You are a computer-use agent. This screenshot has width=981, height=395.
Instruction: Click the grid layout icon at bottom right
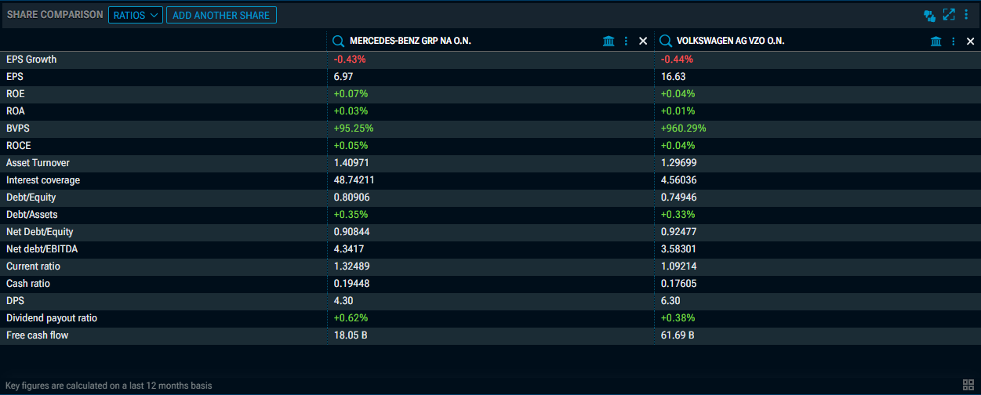pyautogui.click(x=968, y=385)
